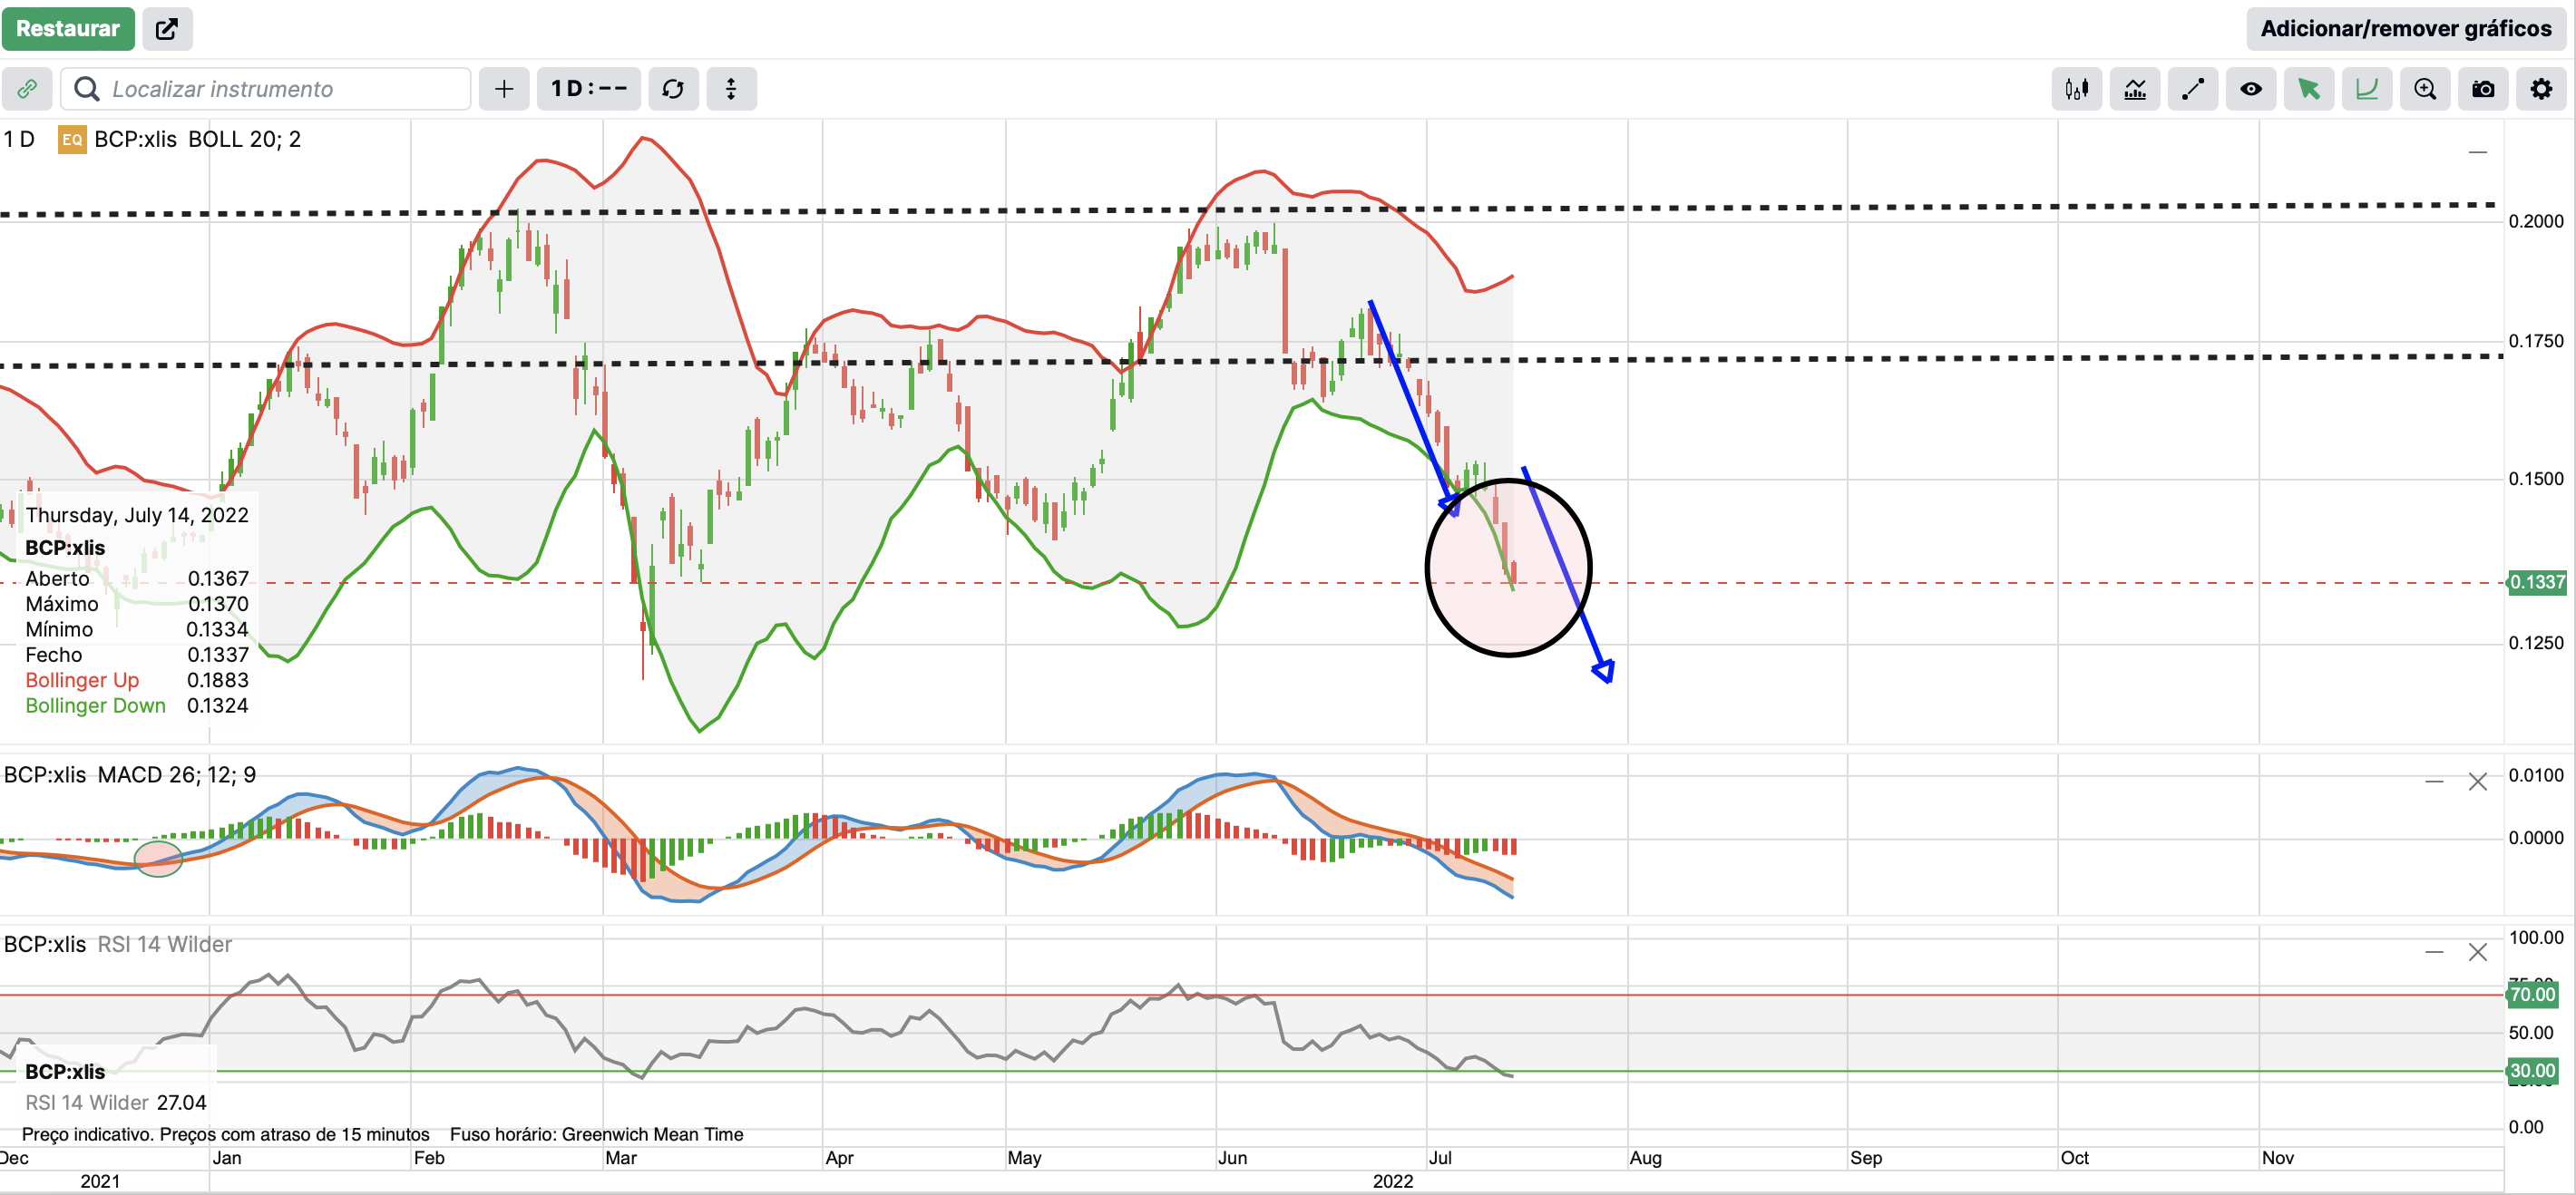This screenshot has height=1195, width=2576.
Task: Expand the vertical arrows options menu
Action: pyautogui.click(x=731, y=89)
